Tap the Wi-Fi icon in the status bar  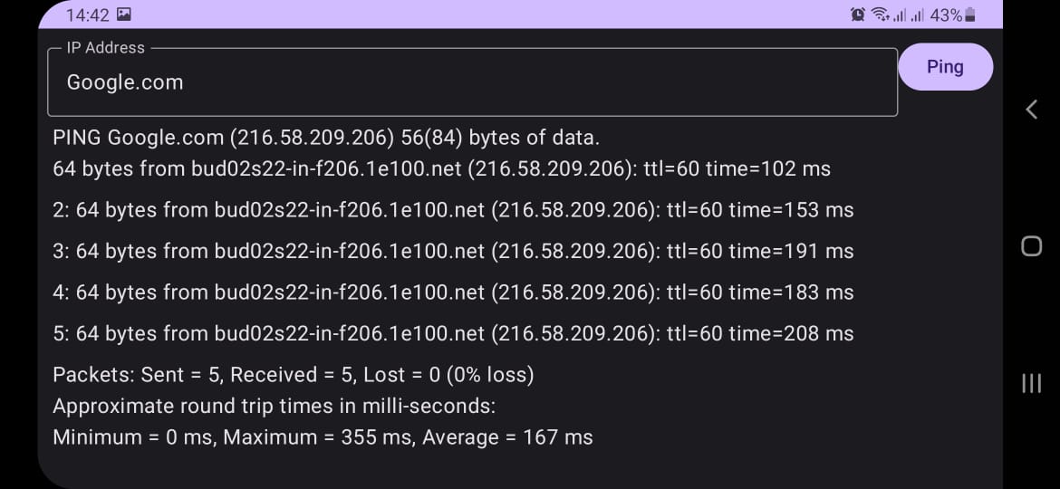(880, 15)
